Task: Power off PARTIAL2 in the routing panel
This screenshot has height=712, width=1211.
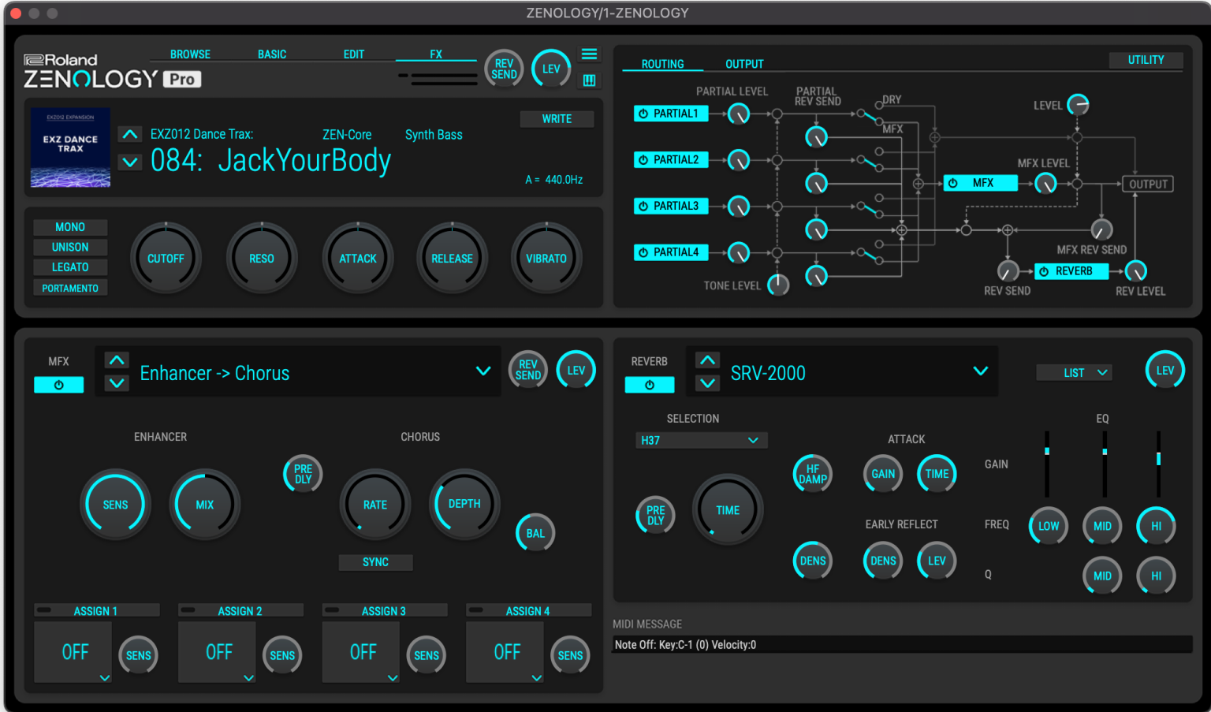Action: [643, 159]
